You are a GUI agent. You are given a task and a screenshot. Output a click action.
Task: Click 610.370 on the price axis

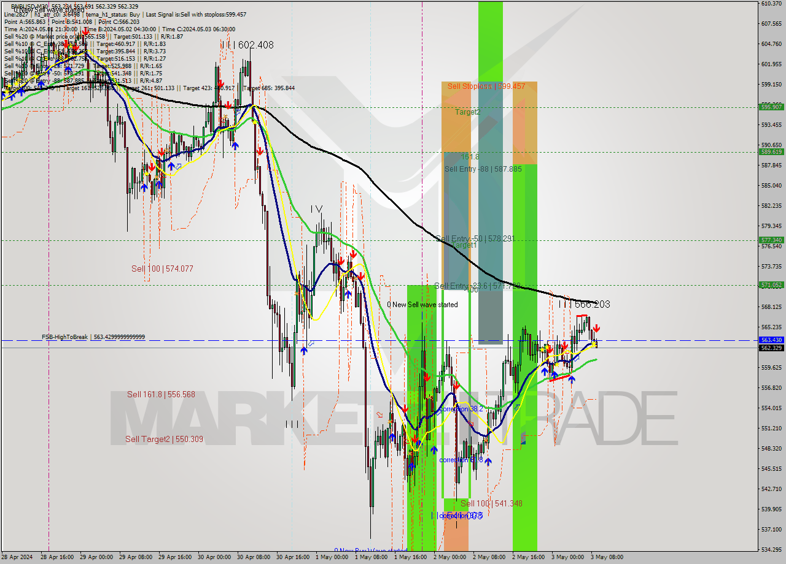pyautogui.click(x=771, y=4)
